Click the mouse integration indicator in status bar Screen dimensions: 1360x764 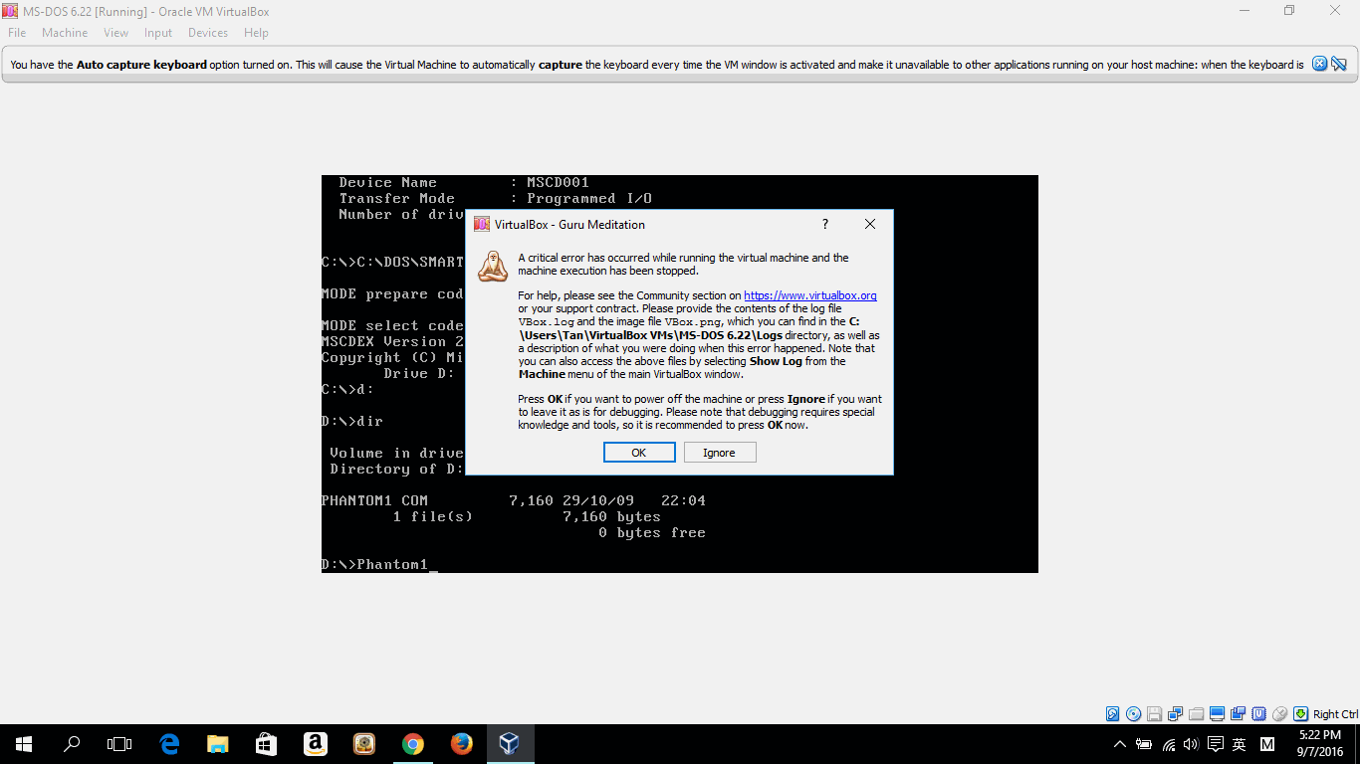tap(1280, 714)
